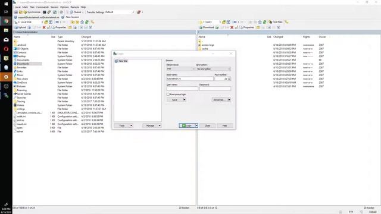Click the Login button
381x214 pixels.
[187, 125]
